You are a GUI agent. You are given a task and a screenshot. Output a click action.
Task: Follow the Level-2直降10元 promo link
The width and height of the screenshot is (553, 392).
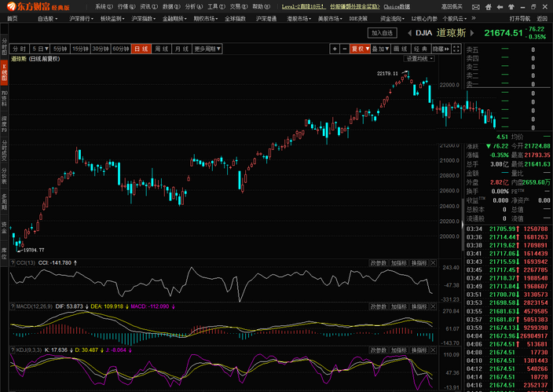click(x=304, y=7)
